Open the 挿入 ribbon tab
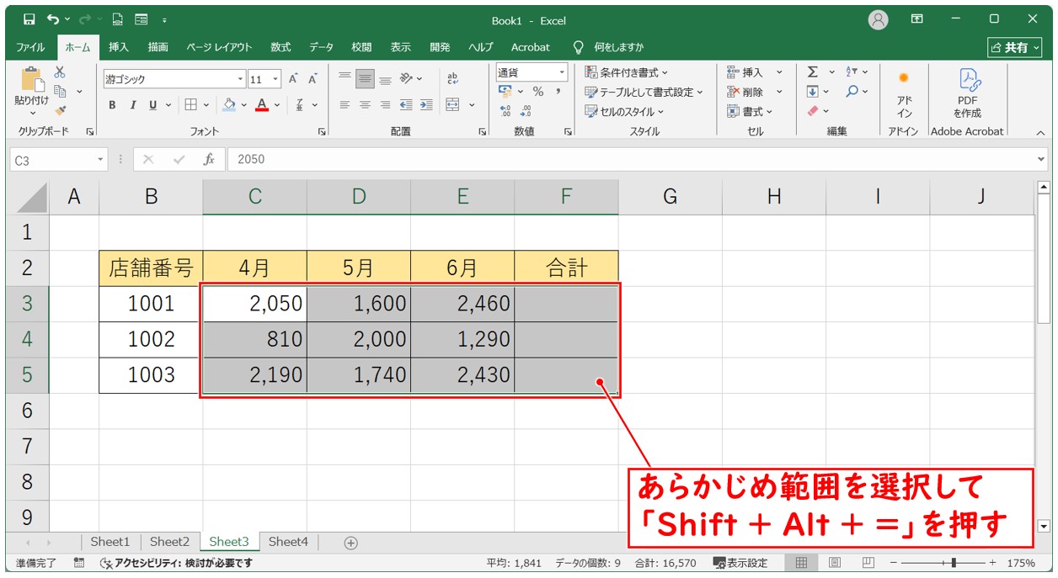The width and height of the screenshot is (1058, 578). pyautogui.click(x=118, y=47)
